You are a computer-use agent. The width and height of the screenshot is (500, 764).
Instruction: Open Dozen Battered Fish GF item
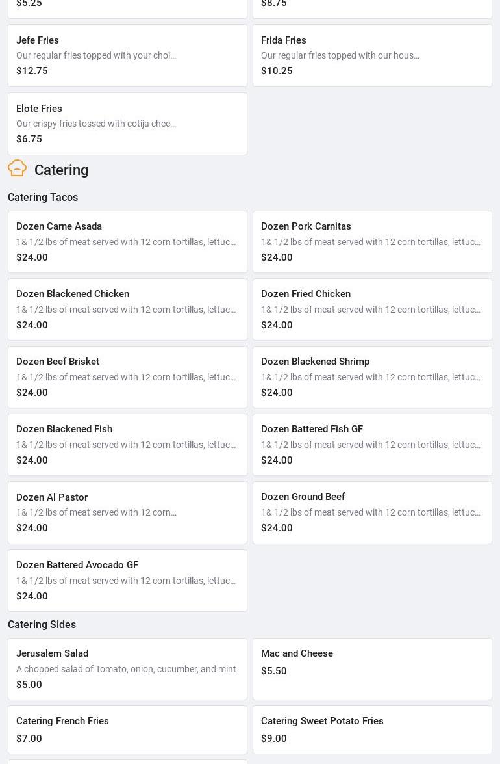(372, 445)
